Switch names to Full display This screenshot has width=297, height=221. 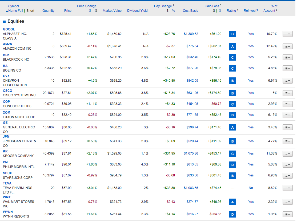pyautogui.click(x=21, y=11)
